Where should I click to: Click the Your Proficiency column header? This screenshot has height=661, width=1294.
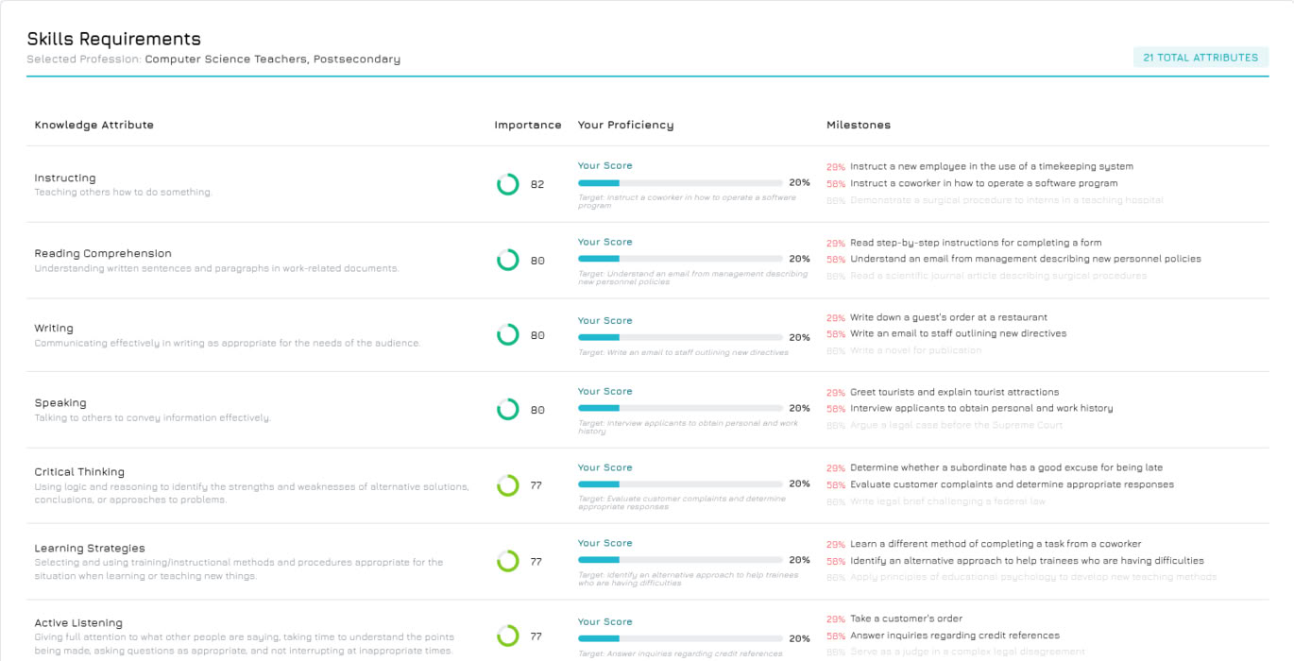625,125
